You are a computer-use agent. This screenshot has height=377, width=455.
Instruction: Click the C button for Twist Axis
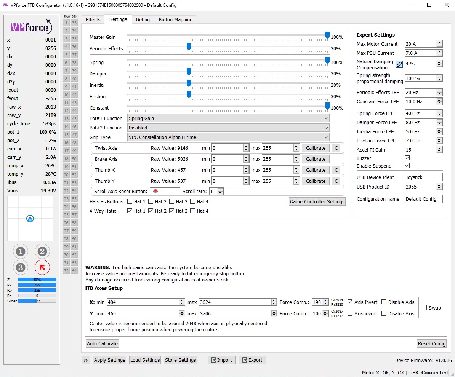pyautogui.click(x=336, y=148)
